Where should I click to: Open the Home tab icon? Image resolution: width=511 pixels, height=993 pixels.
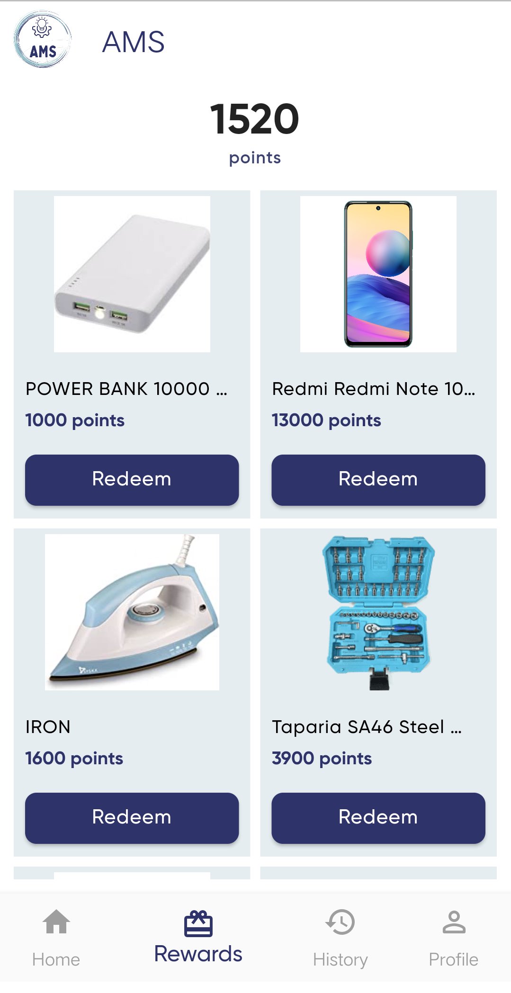(56, 921)
